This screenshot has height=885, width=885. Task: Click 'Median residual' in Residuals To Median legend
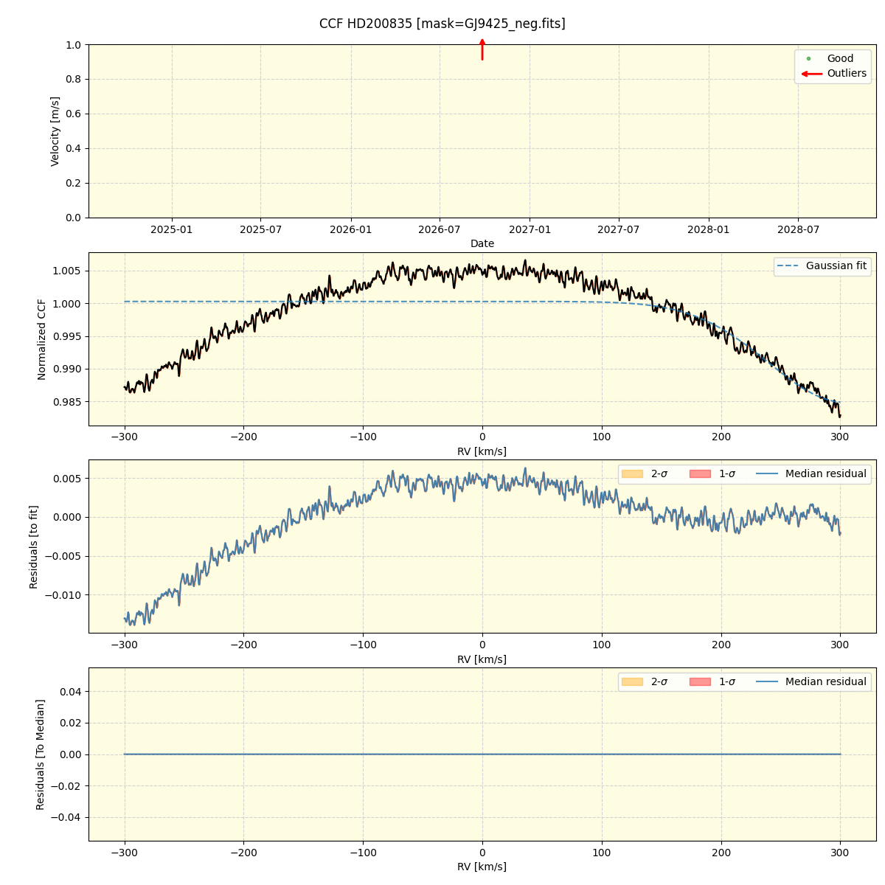[x=826, y=681]
